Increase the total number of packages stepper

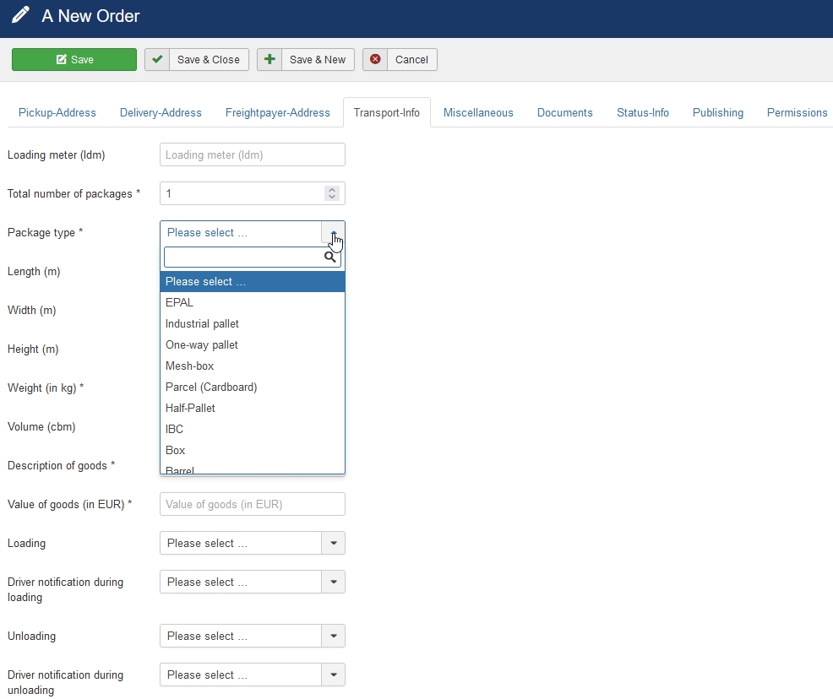tap(332, 189)
